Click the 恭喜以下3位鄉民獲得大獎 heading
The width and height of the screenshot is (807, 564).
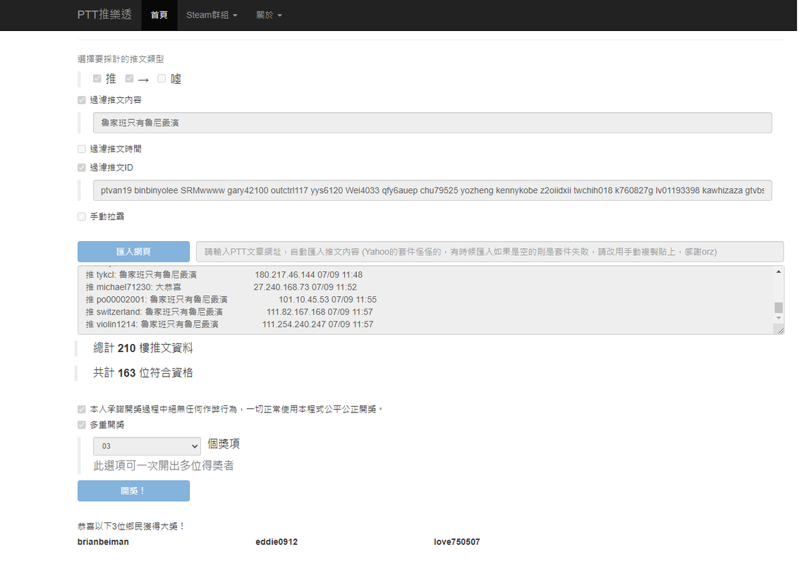pos(131,526)
